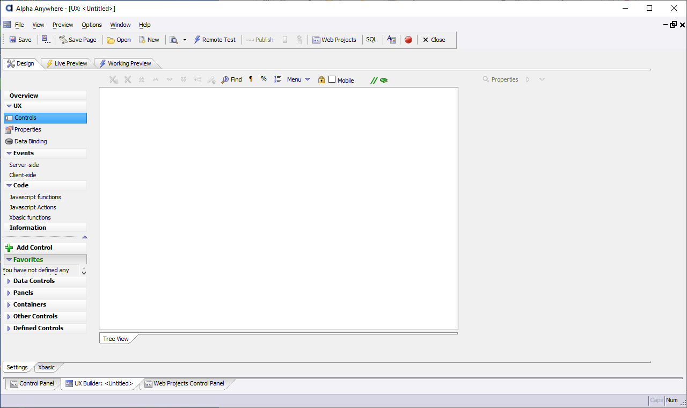This screenshot has width=687, height=408.
Task: Click the padlock icon
Action: coord(321,79)
